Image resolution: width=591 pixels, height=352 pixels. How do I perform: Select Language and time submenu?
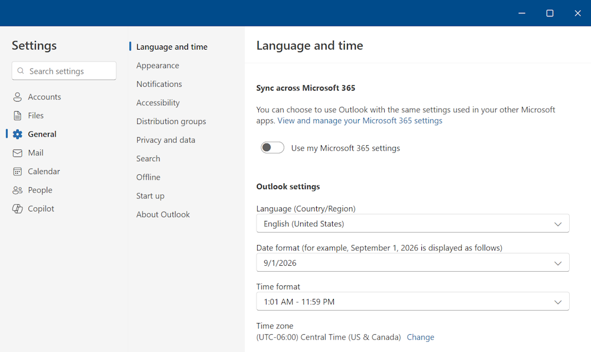[x=172, y=47]
